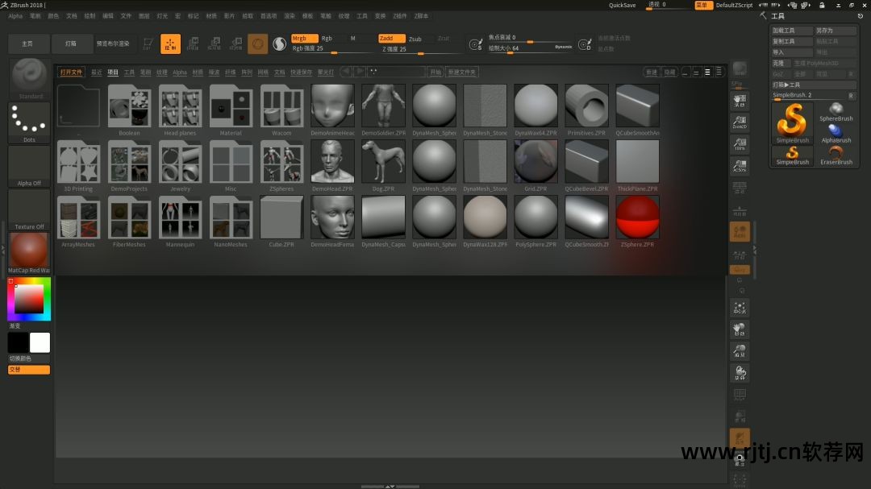Viewport: 871px width, 489px height.
Task: Select the AlphaBrush tool
Action: [836, 133]
